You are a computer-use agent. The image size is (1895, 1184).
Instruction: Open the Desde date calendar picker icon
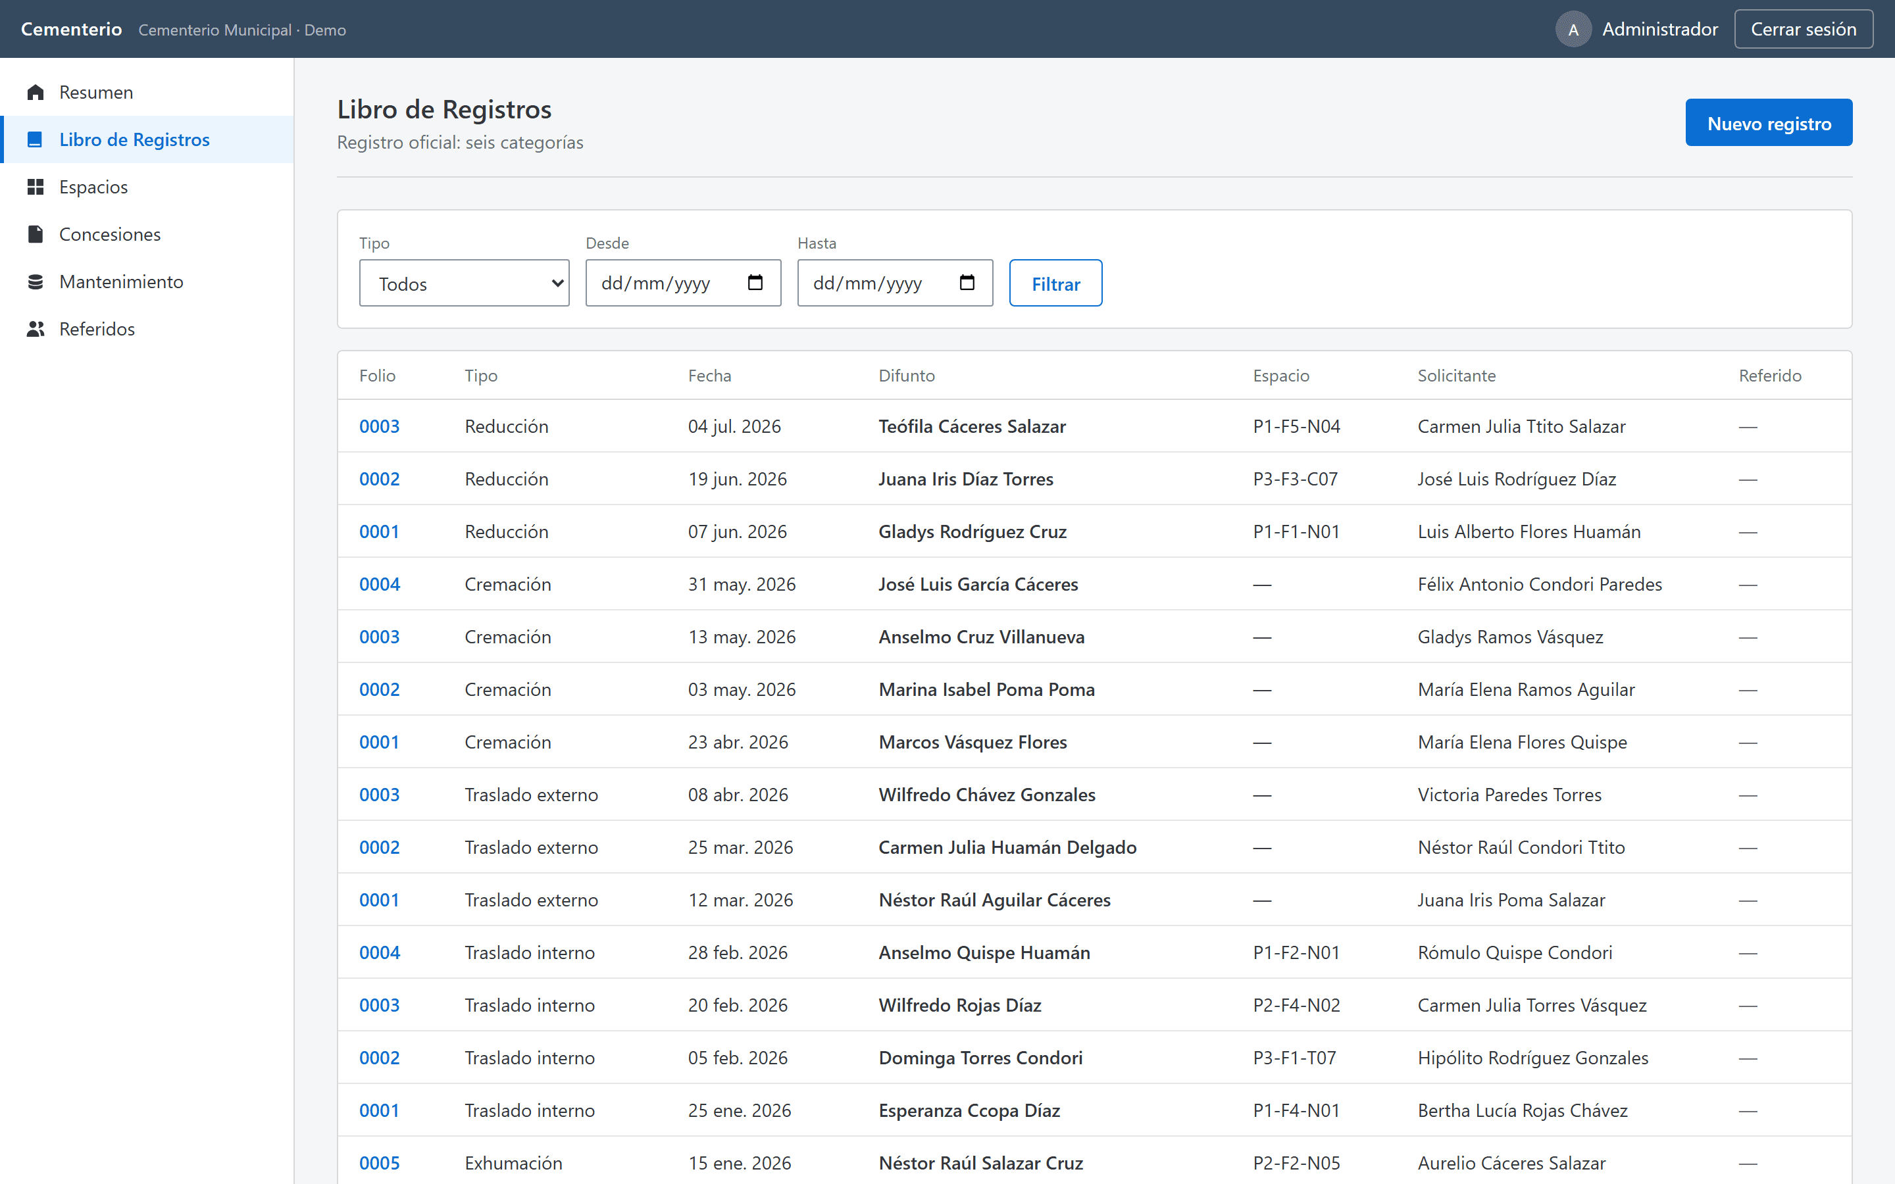pyautogui.click(x=755, y=283)
